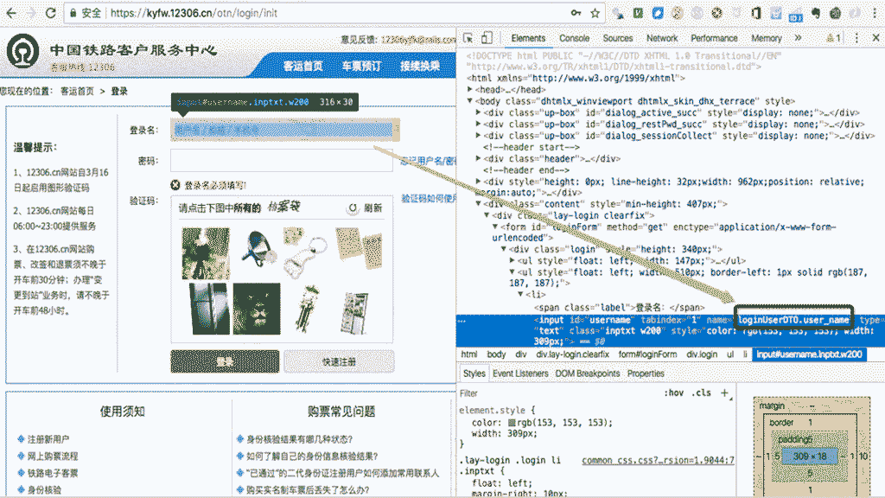
Task: Open the Sources tab
Action: pyautogui.click(x=617, y=38)
